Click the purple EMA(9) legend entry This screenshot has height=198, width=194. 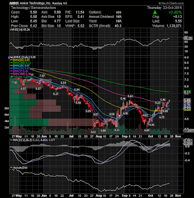[19, 71]
